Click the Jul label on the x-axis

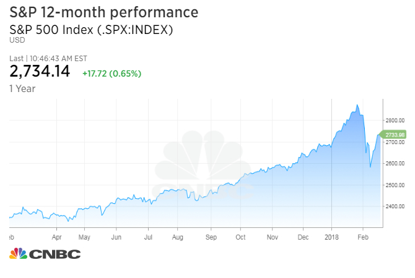pyautogui.click(x=148, y=236)
